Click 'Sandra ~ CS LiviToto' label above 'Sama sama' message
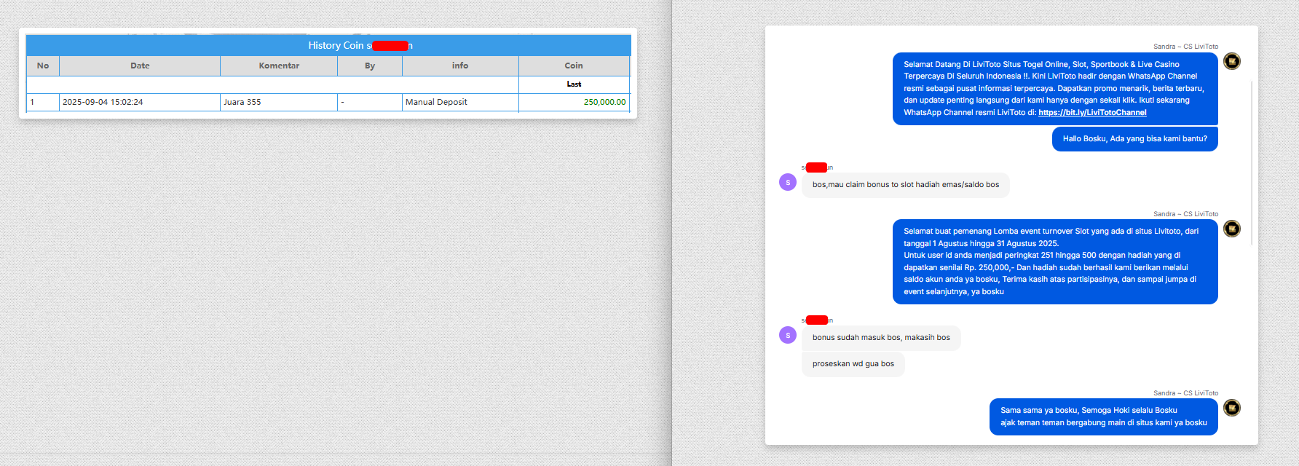The width and height of the screenshot is (1299, 466). pos(1185,393)
